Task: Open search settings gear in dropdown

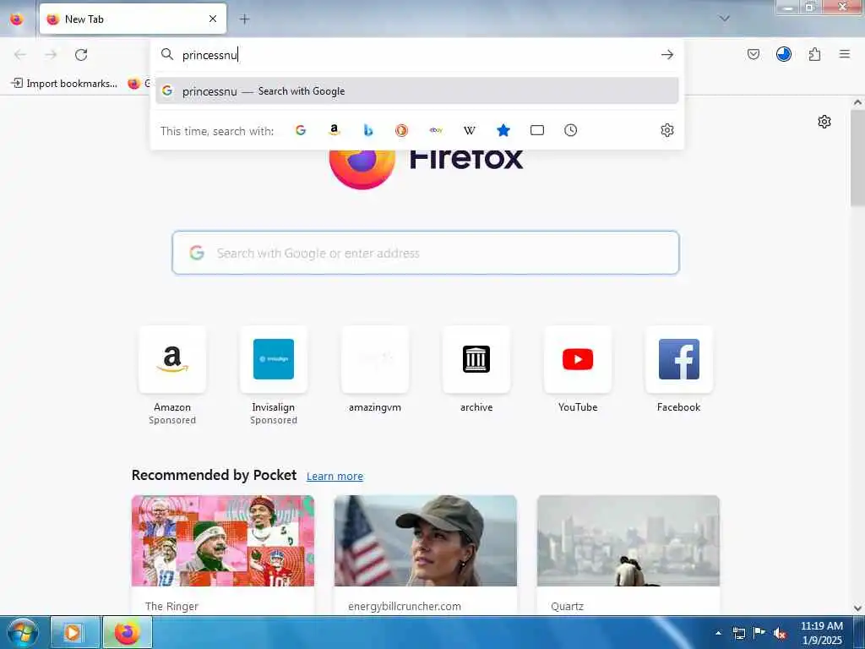Action: pyautogui.click(x=667, y=130)
